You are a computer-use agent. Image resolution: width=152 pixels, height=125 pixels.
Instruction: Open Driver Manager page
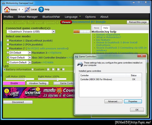point(28,17)
